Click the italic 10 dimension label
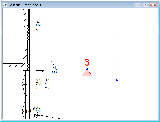The height and width of the screenshot is (122, 160). coord(28,110)
